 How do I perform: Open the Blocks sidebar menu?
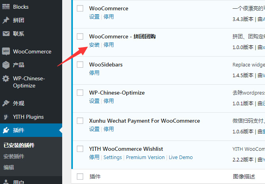(31, 7)
